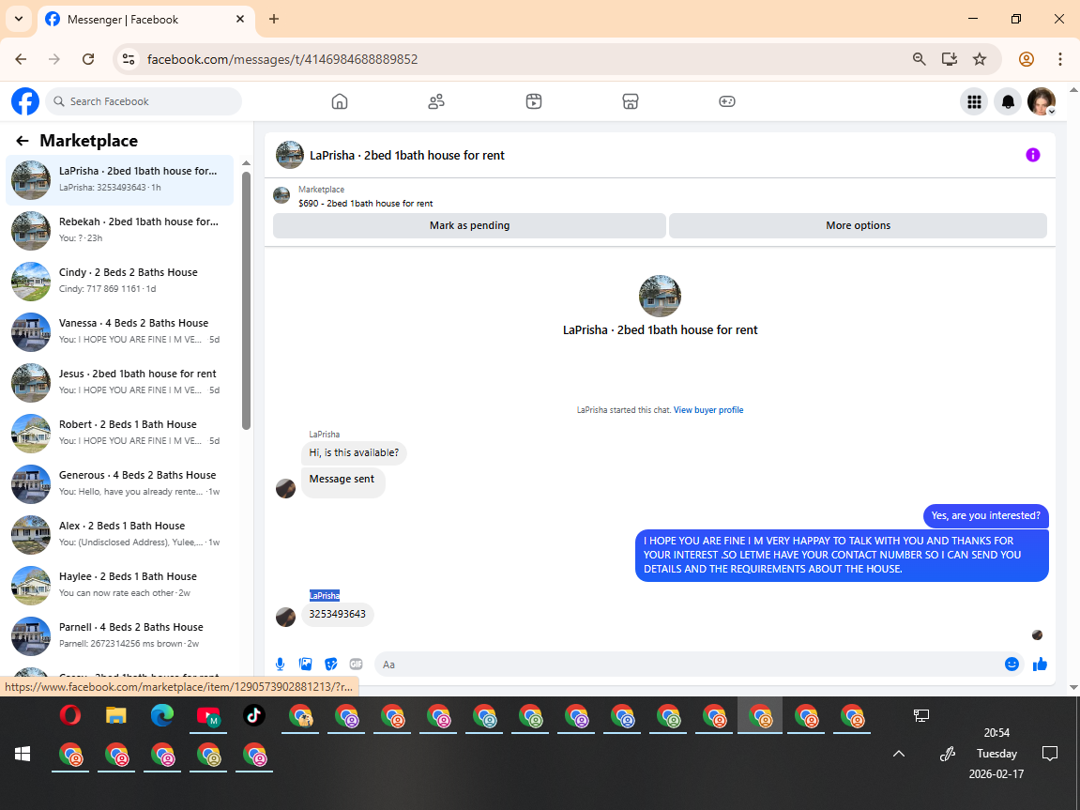Image resolution: width=1080 pixels, height=810 pixels.
Task: Reload the page
Action: (x=88, y=59)
